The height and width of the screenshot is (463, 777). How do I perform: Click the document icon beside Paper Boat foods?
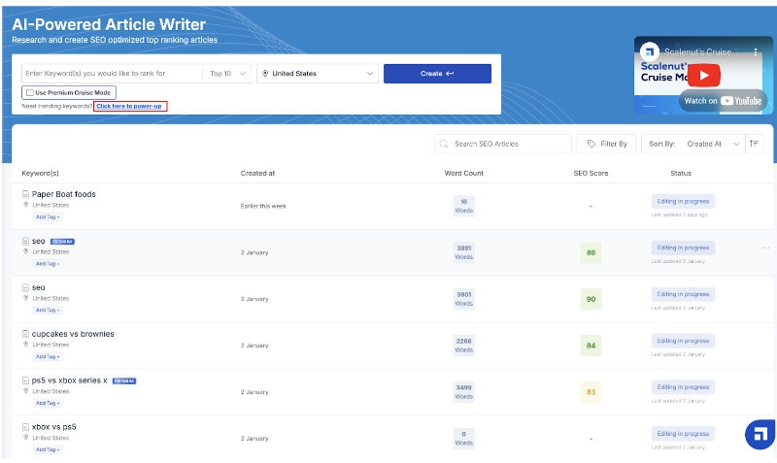(x=26, y=194)
